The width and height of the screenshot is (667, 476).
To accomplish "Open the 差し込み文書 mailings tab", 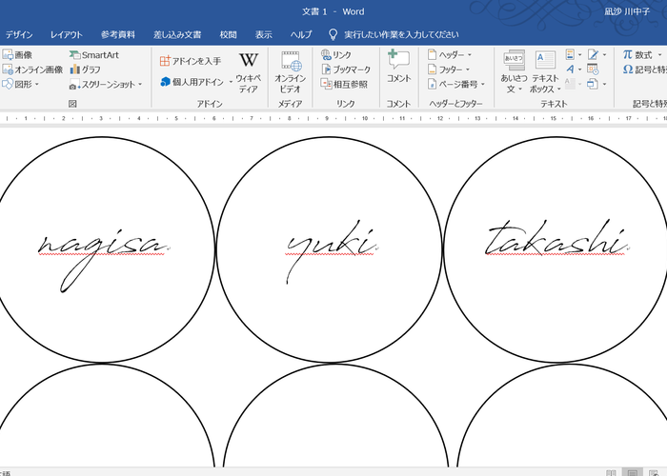I will click(x=177, y=34).
